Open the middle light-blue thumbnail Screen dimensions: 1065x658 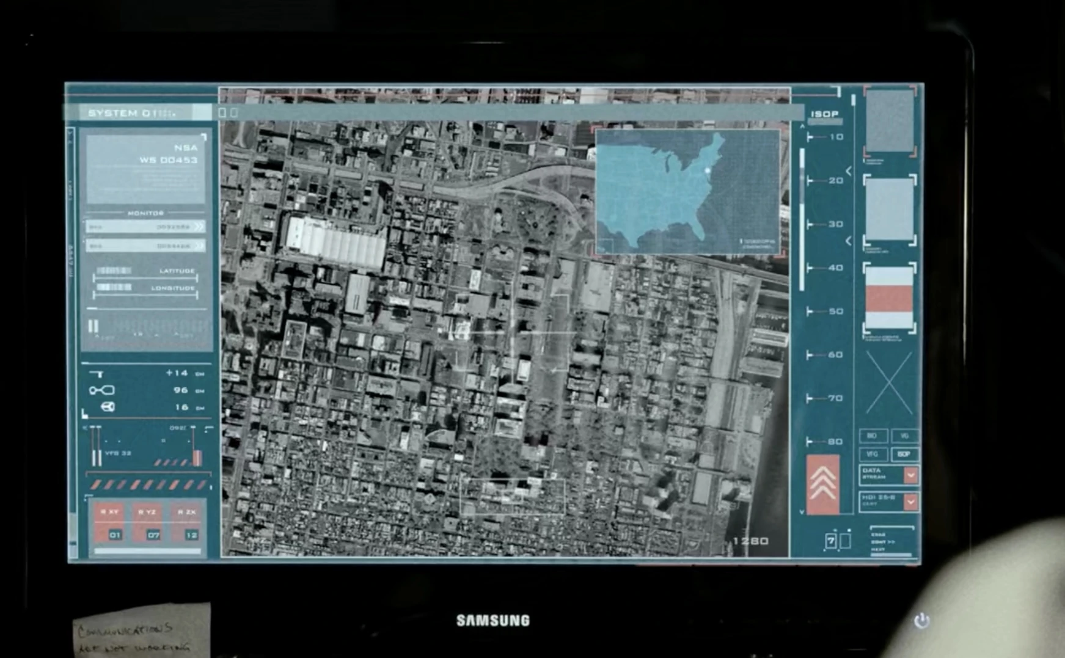tap(890, 210)
